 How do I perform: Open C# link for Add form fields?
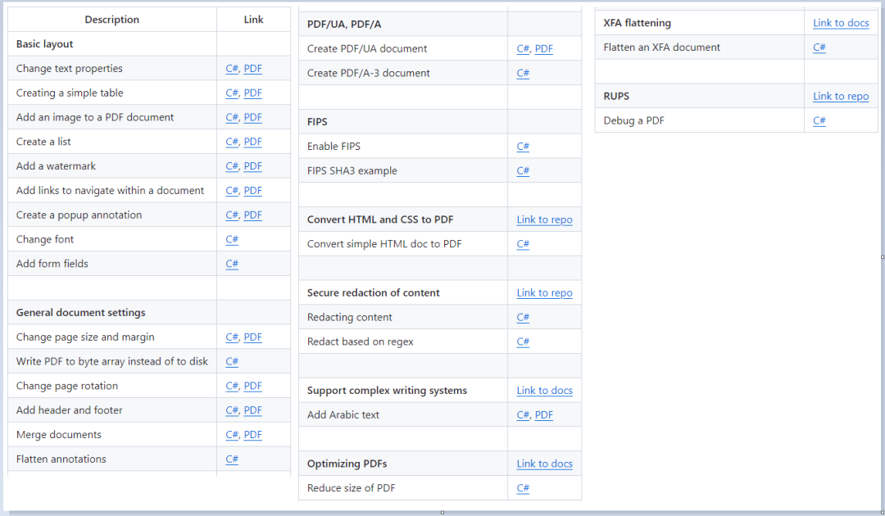pos(231,264)
